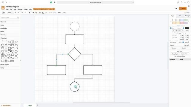Click the search magnifier in Search Shapes

click(18, 17)
